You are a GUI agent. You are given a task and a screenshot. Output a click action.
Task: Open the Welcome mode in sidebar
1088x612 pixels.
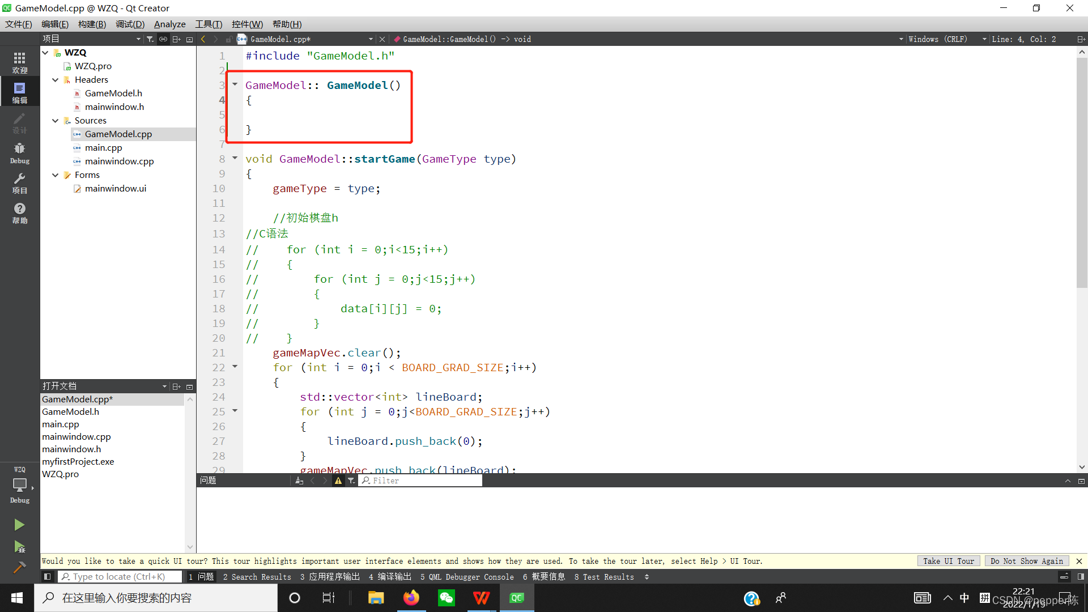click(19, 62)
